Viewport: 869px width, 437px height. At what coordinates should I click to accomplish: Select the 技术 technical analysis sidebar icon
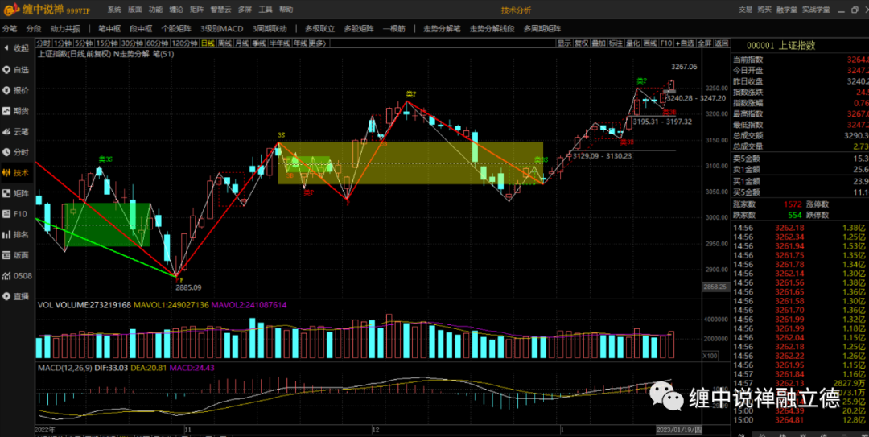coord(15,172)
